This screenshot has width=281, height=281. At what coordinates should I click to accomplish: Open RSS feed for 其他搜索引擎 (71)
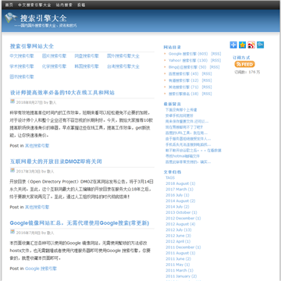(207, 87)
